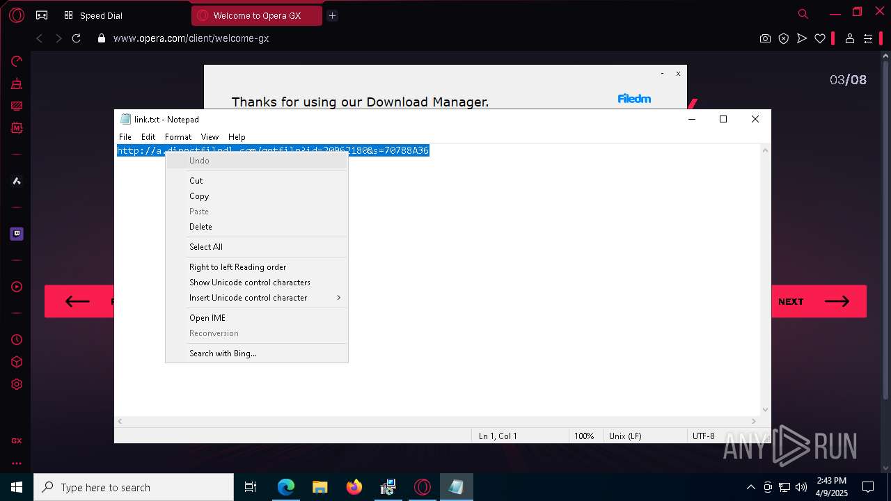This screenshot has height=501, width=891.
Task: Open Task View on taskbar
Action: (251, 487)
